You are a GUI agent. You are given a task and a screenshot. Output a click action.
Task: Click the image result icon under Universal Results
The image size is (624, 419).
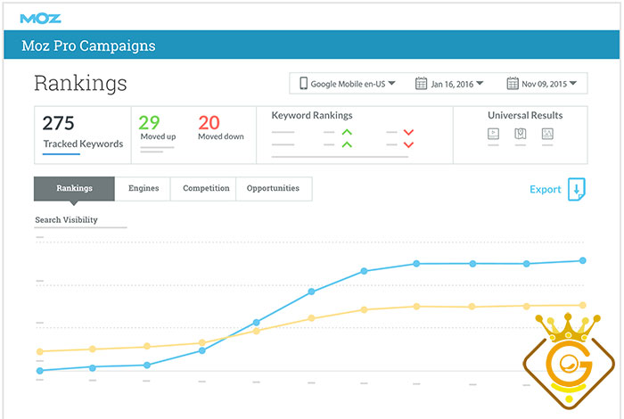(547, 134)
